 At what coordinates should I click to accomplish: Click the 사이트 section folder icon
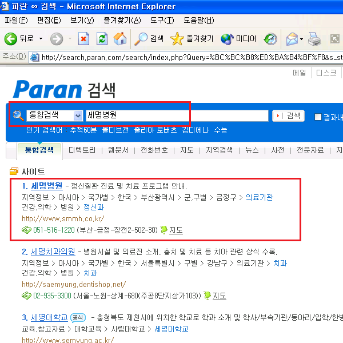(14, 171)
